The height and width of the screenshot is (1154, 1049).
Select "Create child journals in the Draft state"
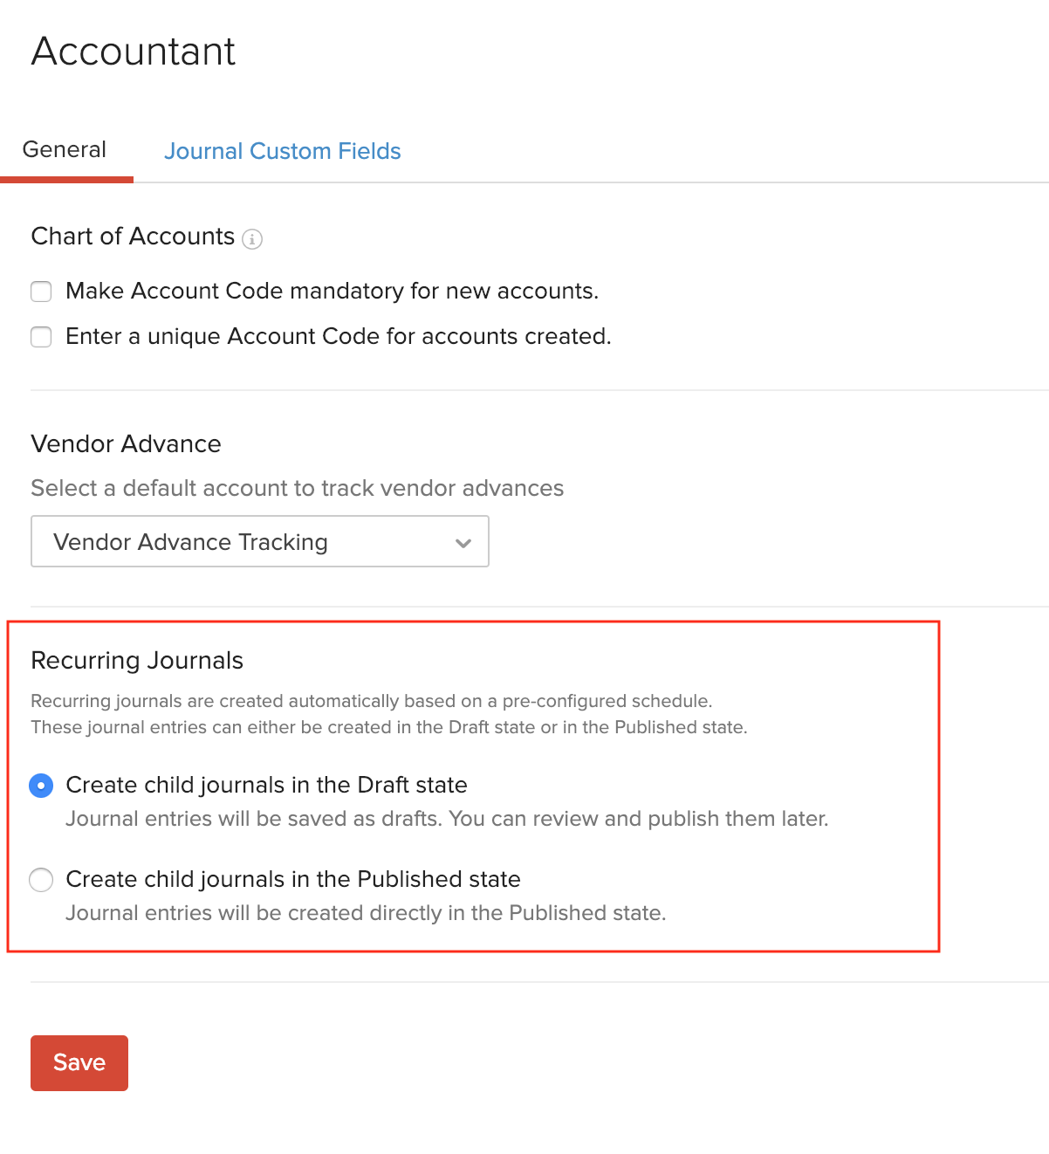pos(40,786)
